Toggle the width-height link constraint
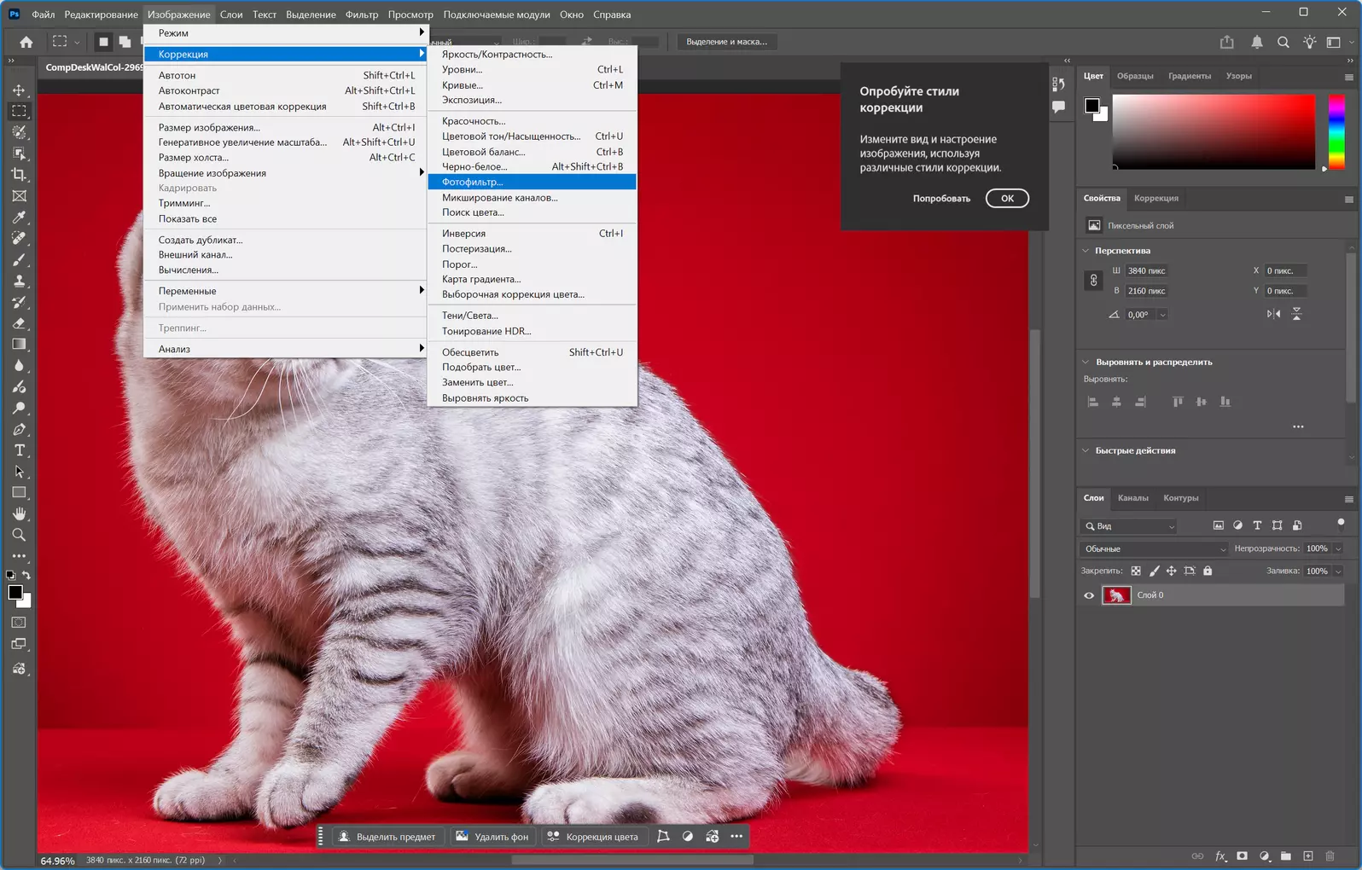The image size is (1362, 870). [1093, 281]
